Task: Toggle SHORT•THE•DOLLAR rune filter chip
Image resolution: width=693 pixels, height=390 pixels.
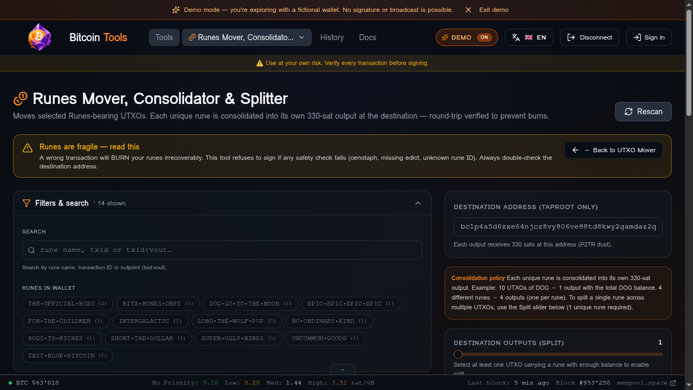Action: tap(148, 339)
